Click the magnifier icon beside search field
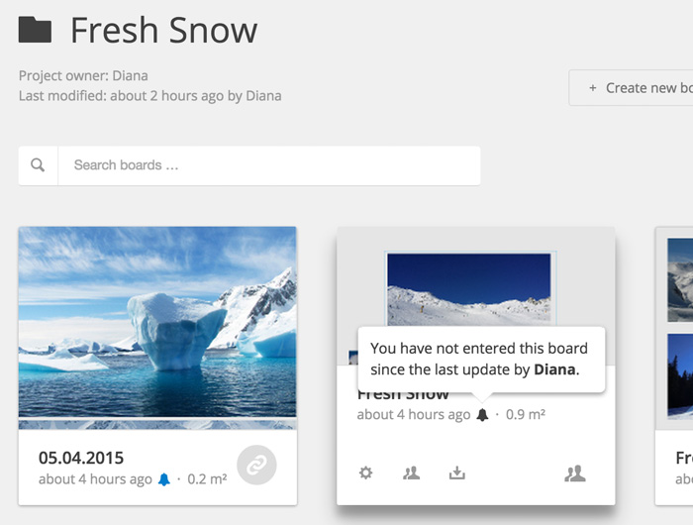Image resolution: width=693 pixels, height=525 pixels. coord(38,165)
